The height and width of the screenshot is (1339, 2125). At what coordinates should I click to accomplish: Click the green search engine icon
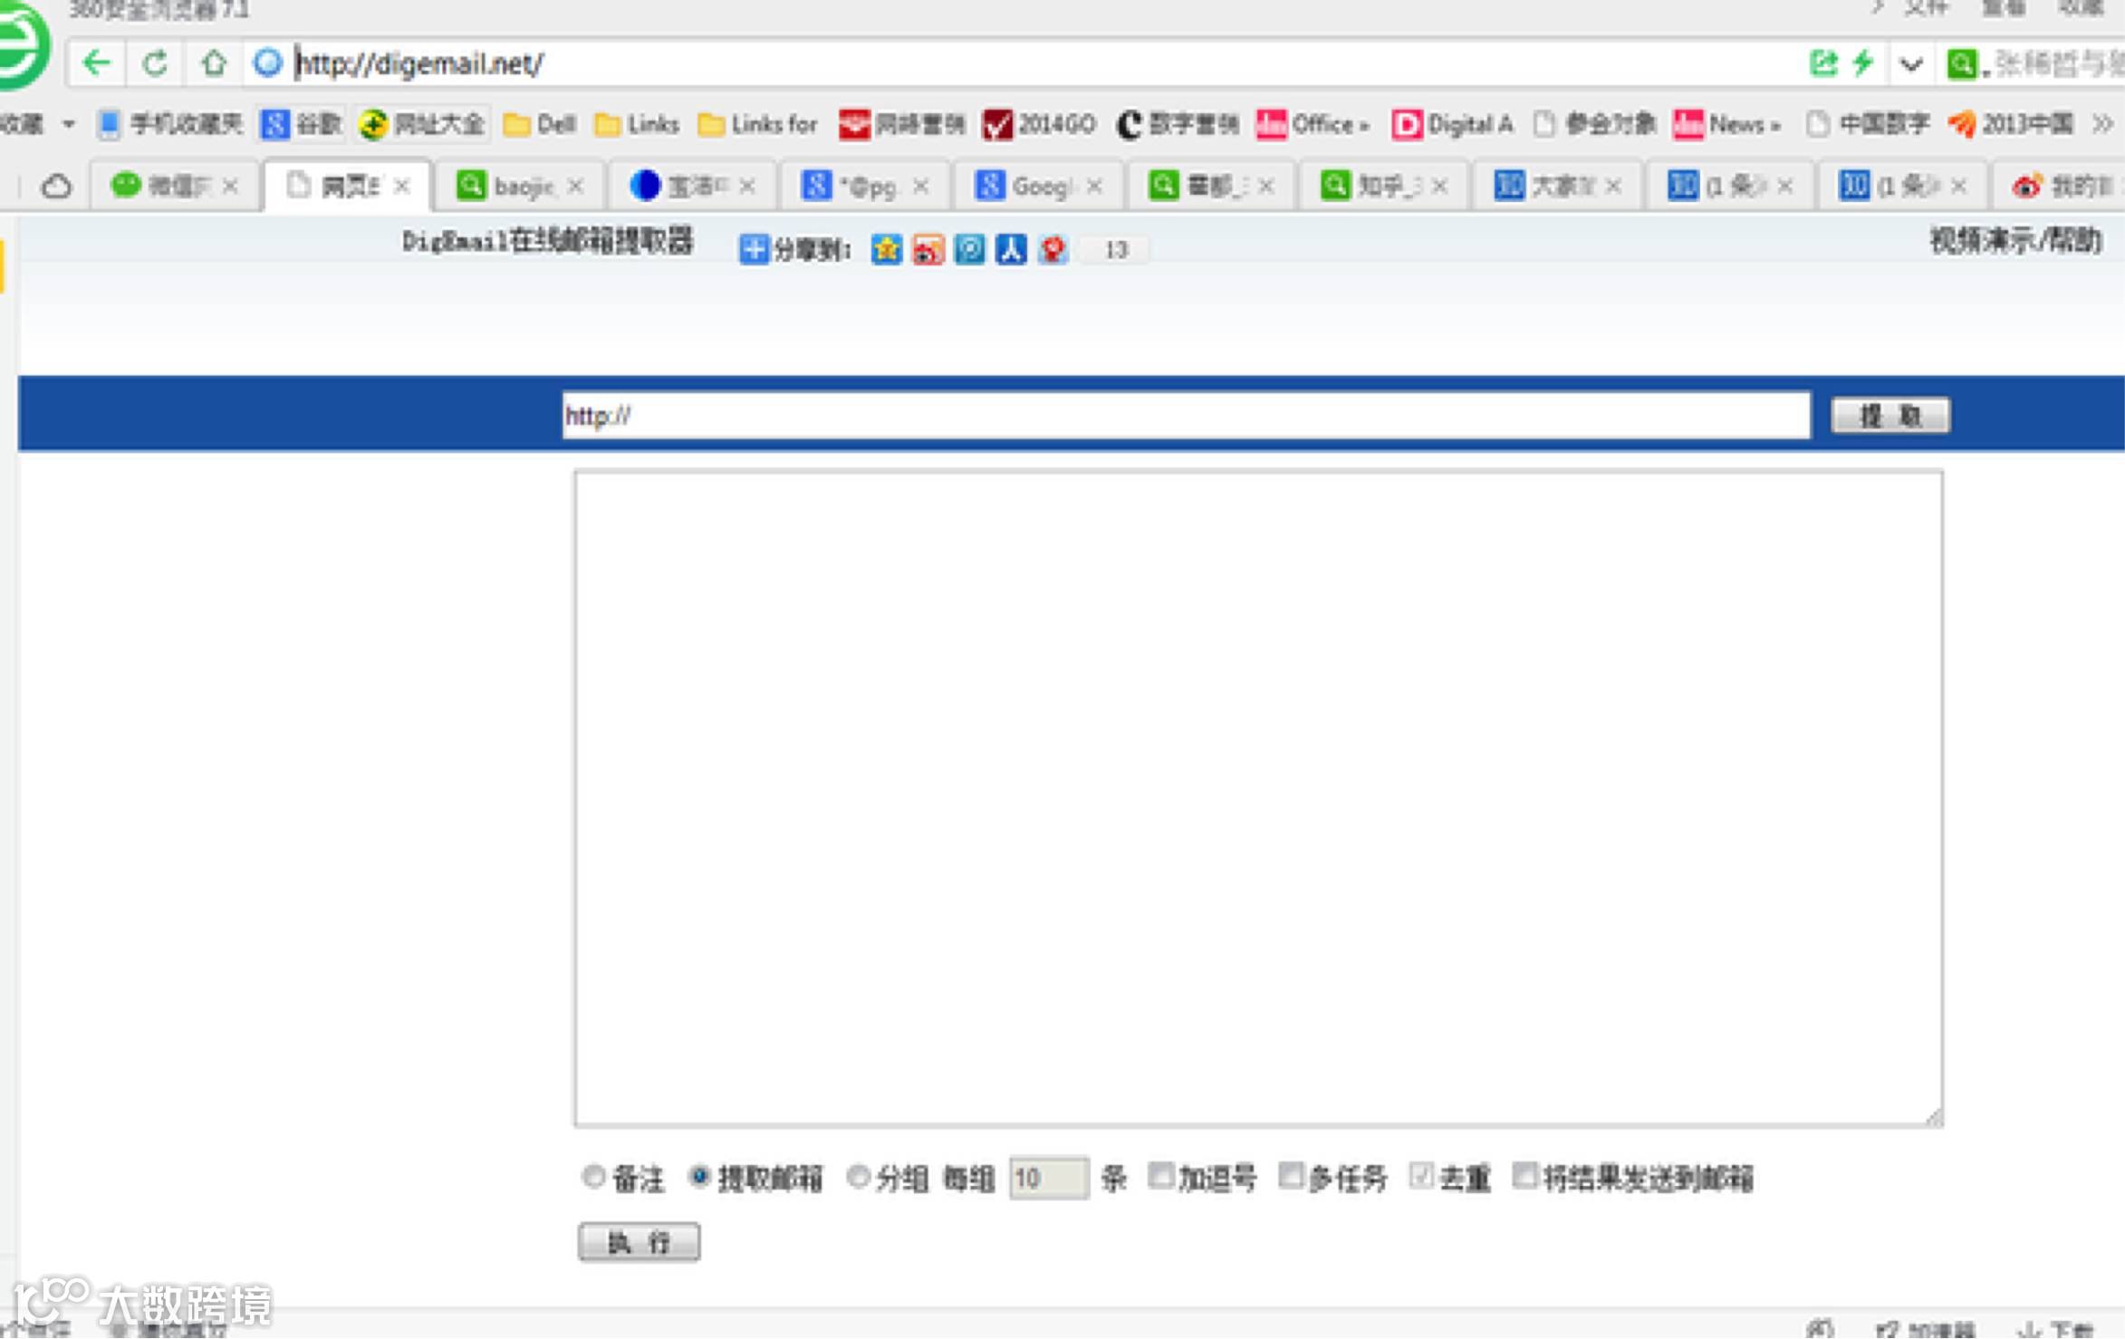pyautogui.click(x=1960, y=63)
